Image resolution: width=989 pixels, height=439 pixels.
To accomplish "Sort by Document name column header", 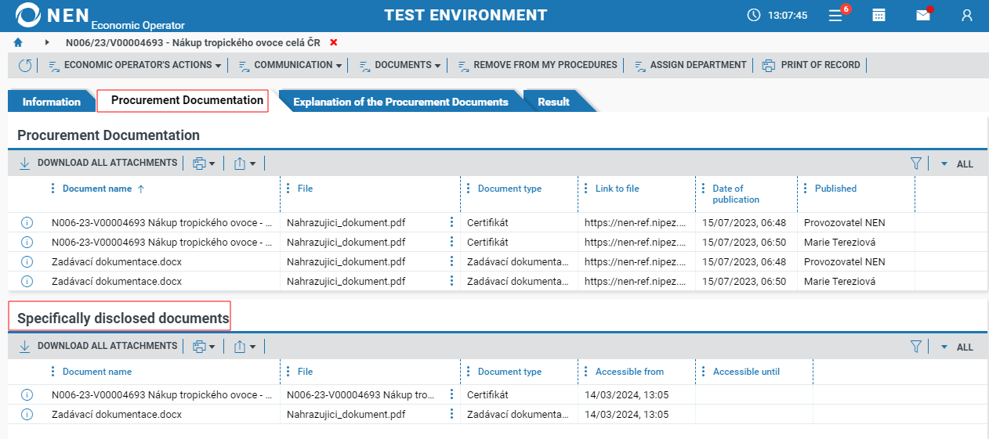I will click(x=97, y=189).
